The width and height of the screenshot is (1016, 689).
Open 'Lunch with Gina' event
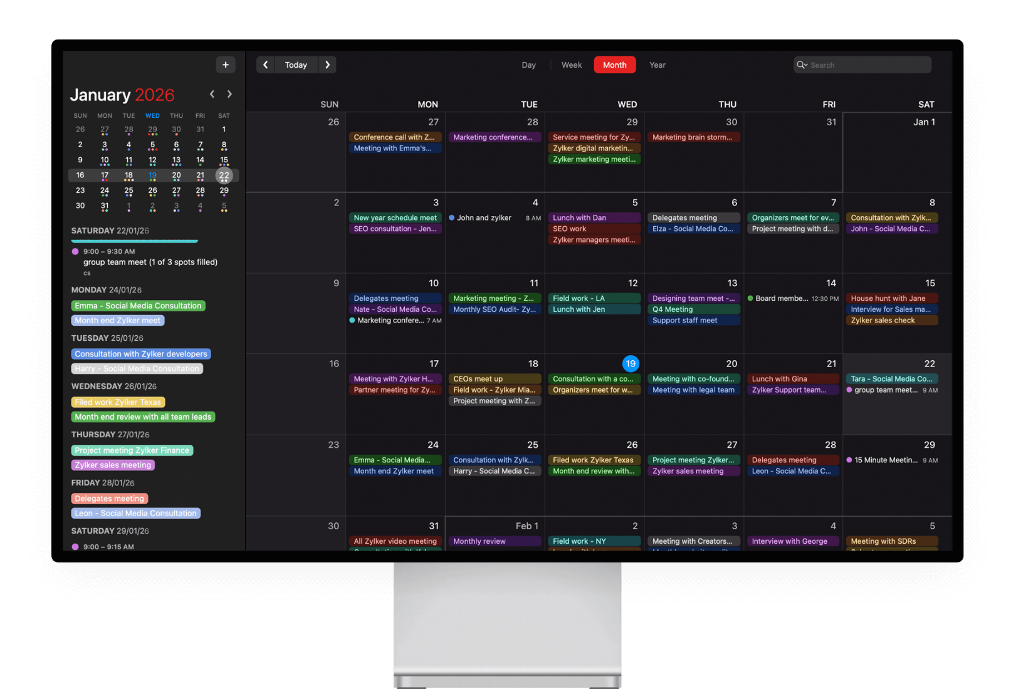point(793,379)
